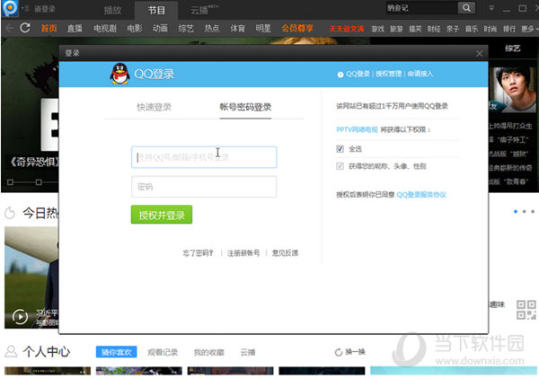The image size is (539, 379).
Task: Open the 动画 channel
Action: (x=160, y=29)
